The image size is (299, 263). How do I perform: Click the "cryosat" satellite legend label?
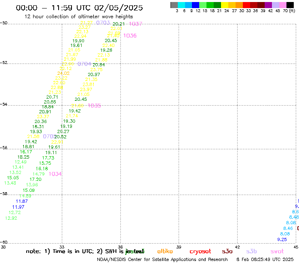200,252
